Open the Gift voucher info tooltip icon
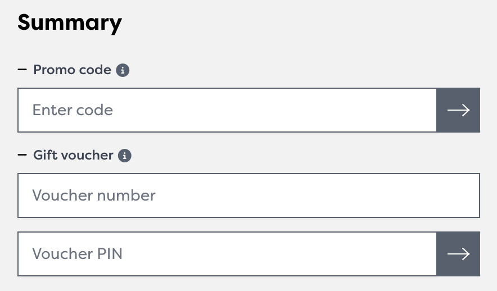Viewport: 497px width, 291px height. tap(125, 156)
